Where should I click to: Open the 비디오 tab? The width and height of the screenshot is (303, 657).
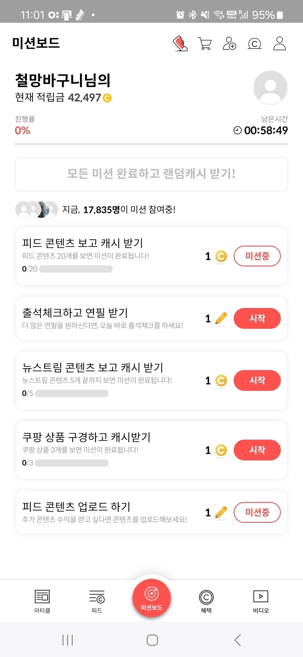point(261,601)
